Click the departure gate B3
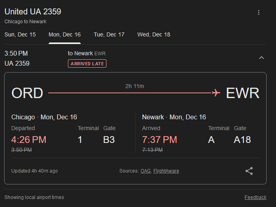Viewport: 276px width, 207px height. click(109, 140)
